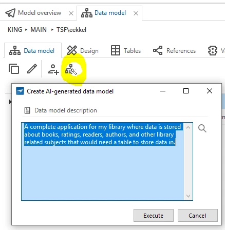Close the Model overview tab
The height and width of the screenshot is (230, 225).
tap(71, 13)
